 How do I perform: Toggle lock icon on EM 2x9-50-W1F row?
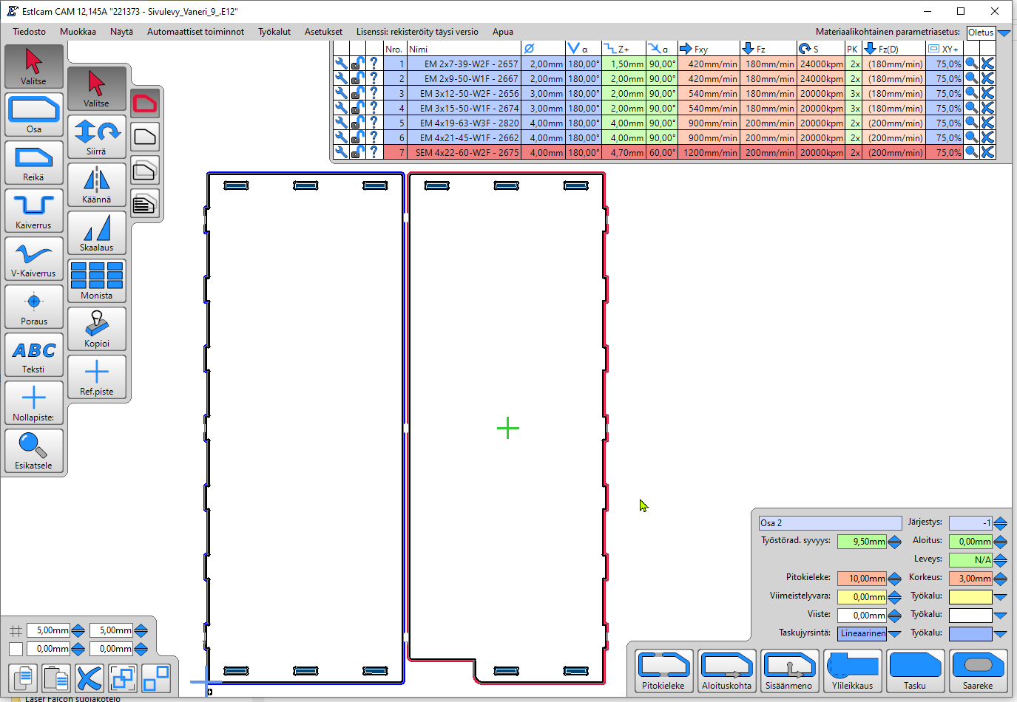click(x=357, y=78)
